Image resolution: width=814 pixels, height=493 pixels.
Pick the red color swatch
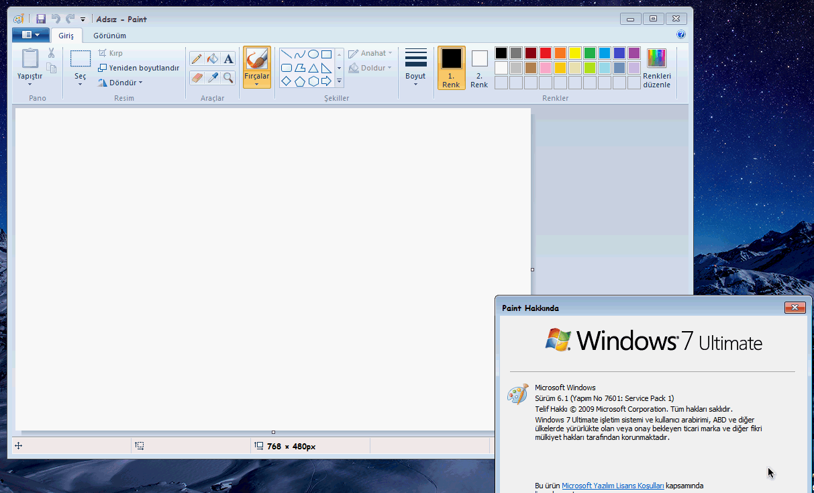pos(546,53)
